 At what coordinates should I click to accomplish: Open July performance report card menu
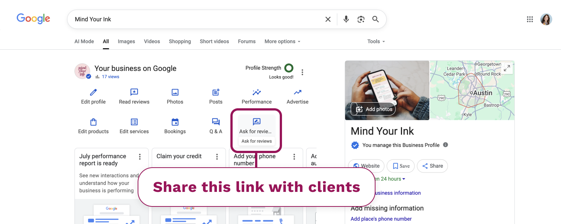tap(140, 157)
